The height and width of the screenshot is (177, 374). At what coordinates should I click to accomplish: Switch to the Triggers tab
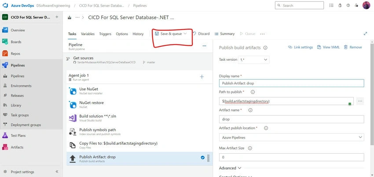(x=105, y=34)
